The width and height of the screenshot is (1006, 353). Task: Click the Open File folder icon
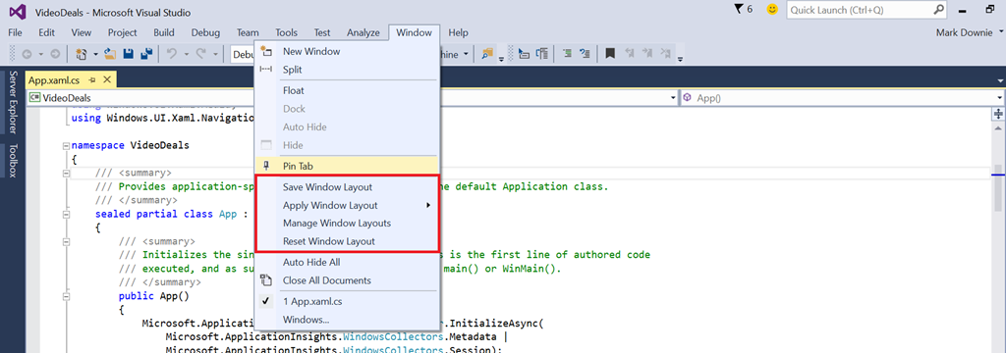[x=110, y=55]
